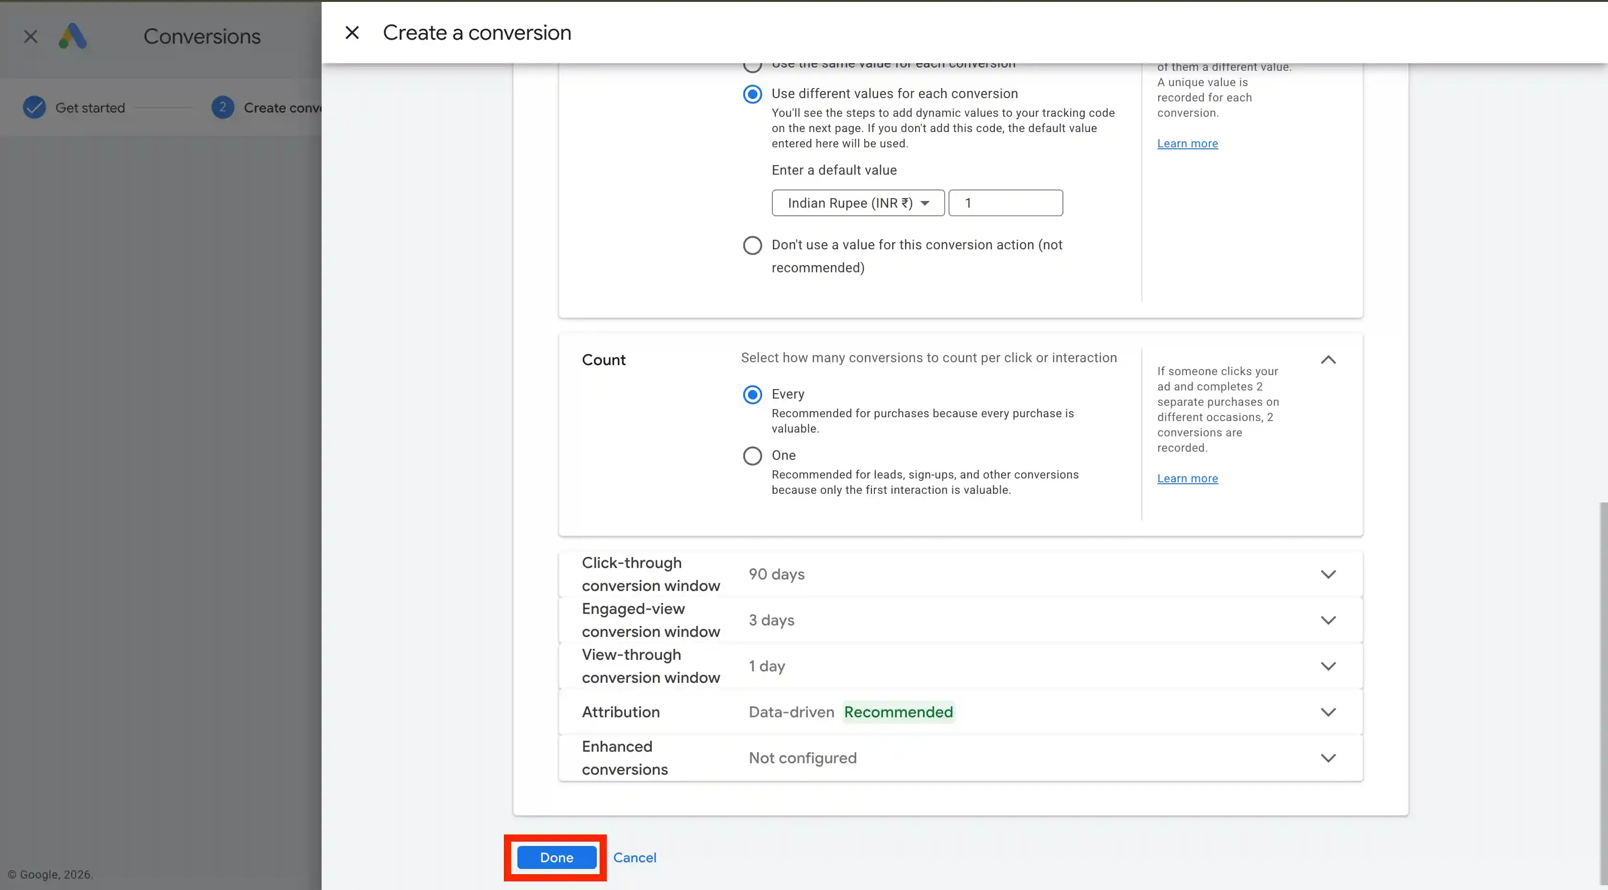Viewport: 1608px width, 890px height.
Task: Close the Conversions page behind the dialog
Action: [31, 36]
